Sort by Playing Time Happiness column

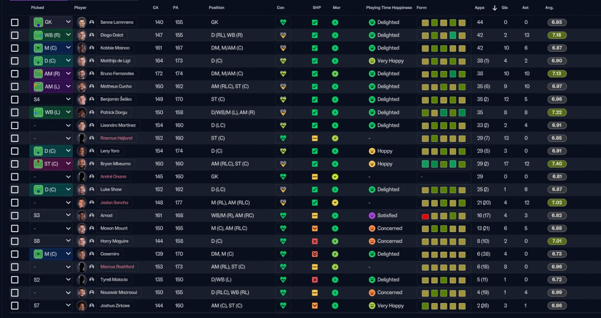389,8
